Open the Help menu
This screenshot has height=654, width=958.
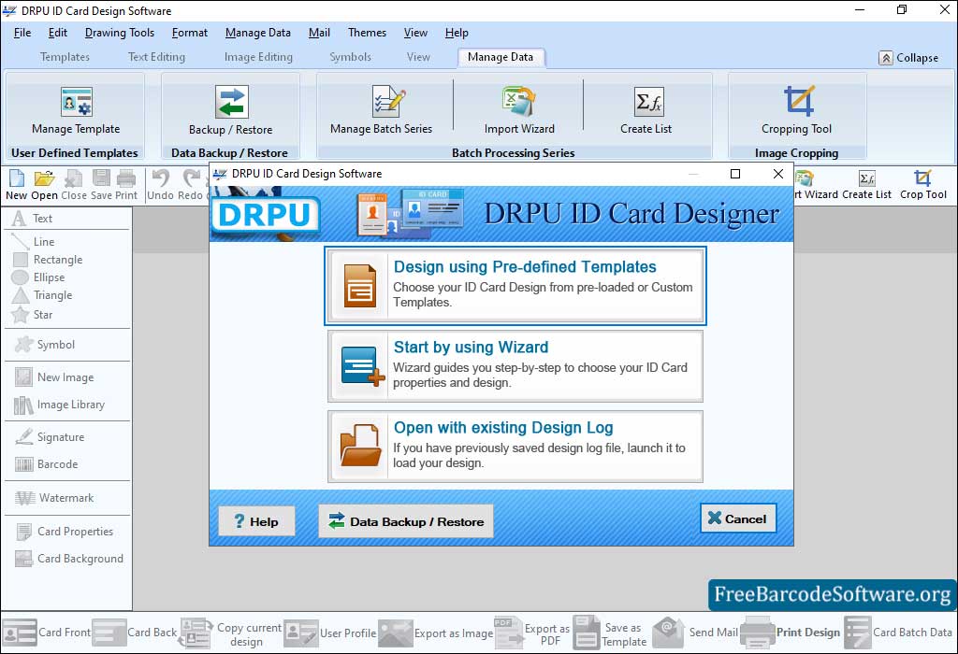[457, 33]
